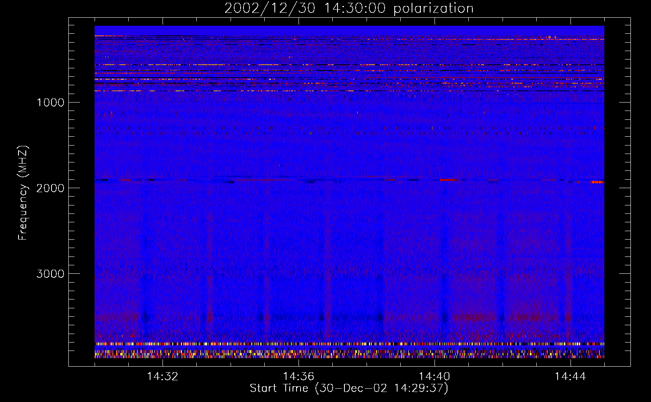Viewport: 651px width, 402px height.
Task: Select the 'Frequency (MHZ)' axis label
Action: pos(23,193)
